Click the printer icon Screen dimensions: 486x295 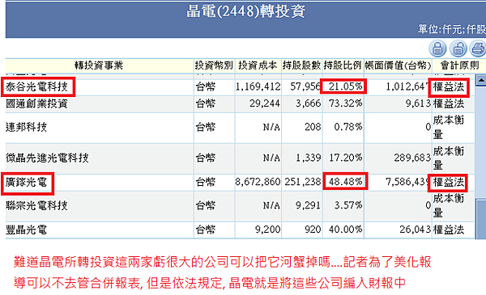[478, 48]
